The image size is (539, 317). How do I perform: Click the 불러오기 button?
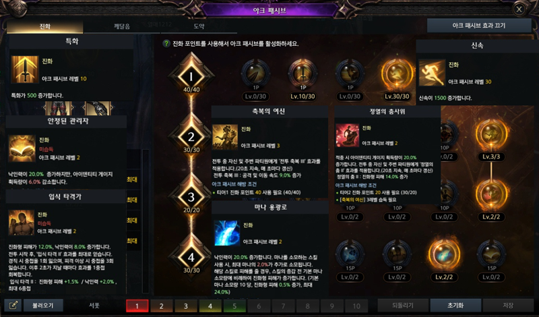[x=43, y=306]
